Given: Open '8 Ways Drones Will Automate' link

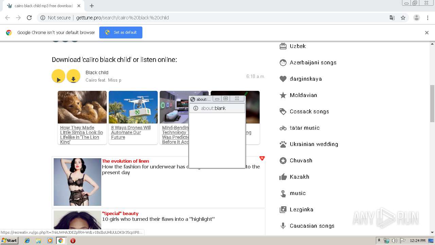Looking at the screenshot, I should click(x=131, y=133).
